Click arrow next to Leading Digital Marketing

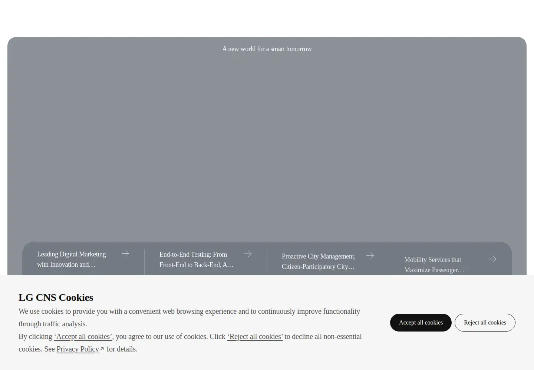(x=125, y=253)
